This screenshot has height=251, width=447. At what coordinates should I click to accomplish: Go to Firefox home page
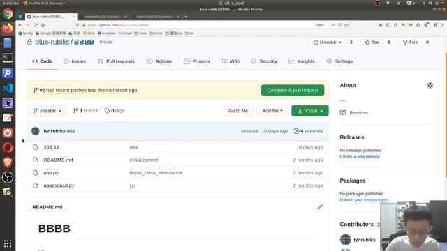click(x=43, y=25)
